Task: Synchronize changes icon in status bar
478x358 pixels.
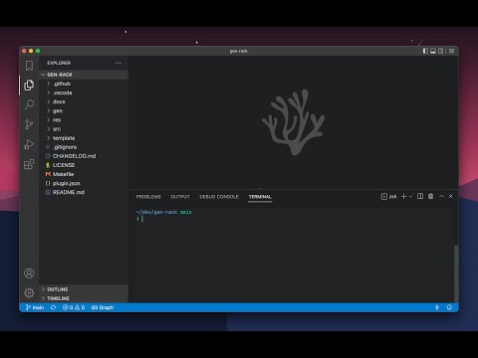Action: (x=53, y=307)
